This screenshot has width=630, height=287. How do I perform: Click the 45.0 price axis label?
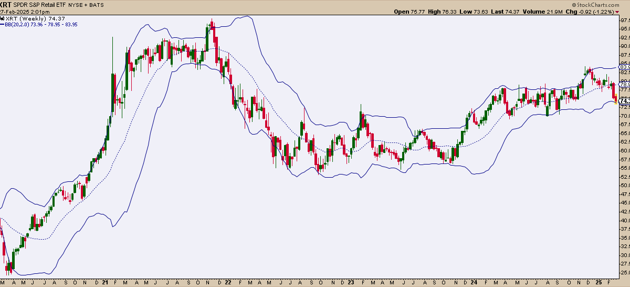point(625,202)
